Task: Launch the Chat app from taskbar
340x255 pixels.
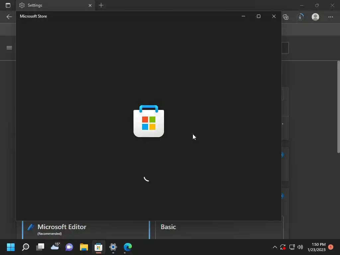Action: 69,247
